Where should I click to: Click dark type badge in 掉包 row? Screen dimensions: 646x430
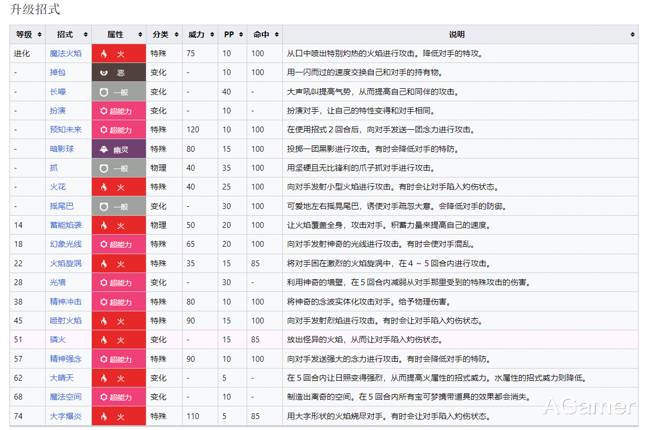[119, 72]
